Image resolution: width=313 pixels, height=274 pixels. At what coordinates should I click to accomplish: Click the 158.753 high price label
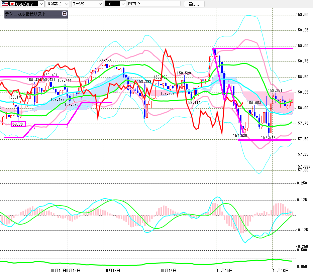(x=104, y=59)
